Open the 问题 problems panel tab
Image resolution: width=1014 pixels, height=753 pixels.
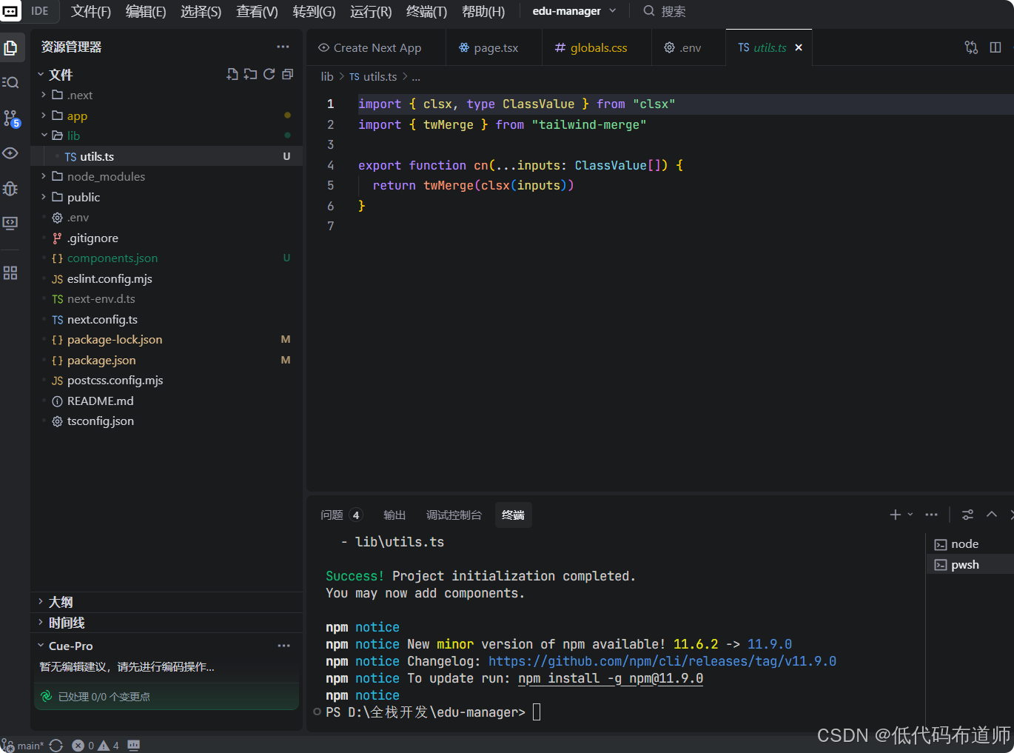click(x=340, y=515)
